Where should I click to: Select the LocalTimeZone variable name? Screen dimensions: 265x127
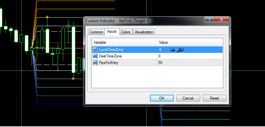(111, 50)
